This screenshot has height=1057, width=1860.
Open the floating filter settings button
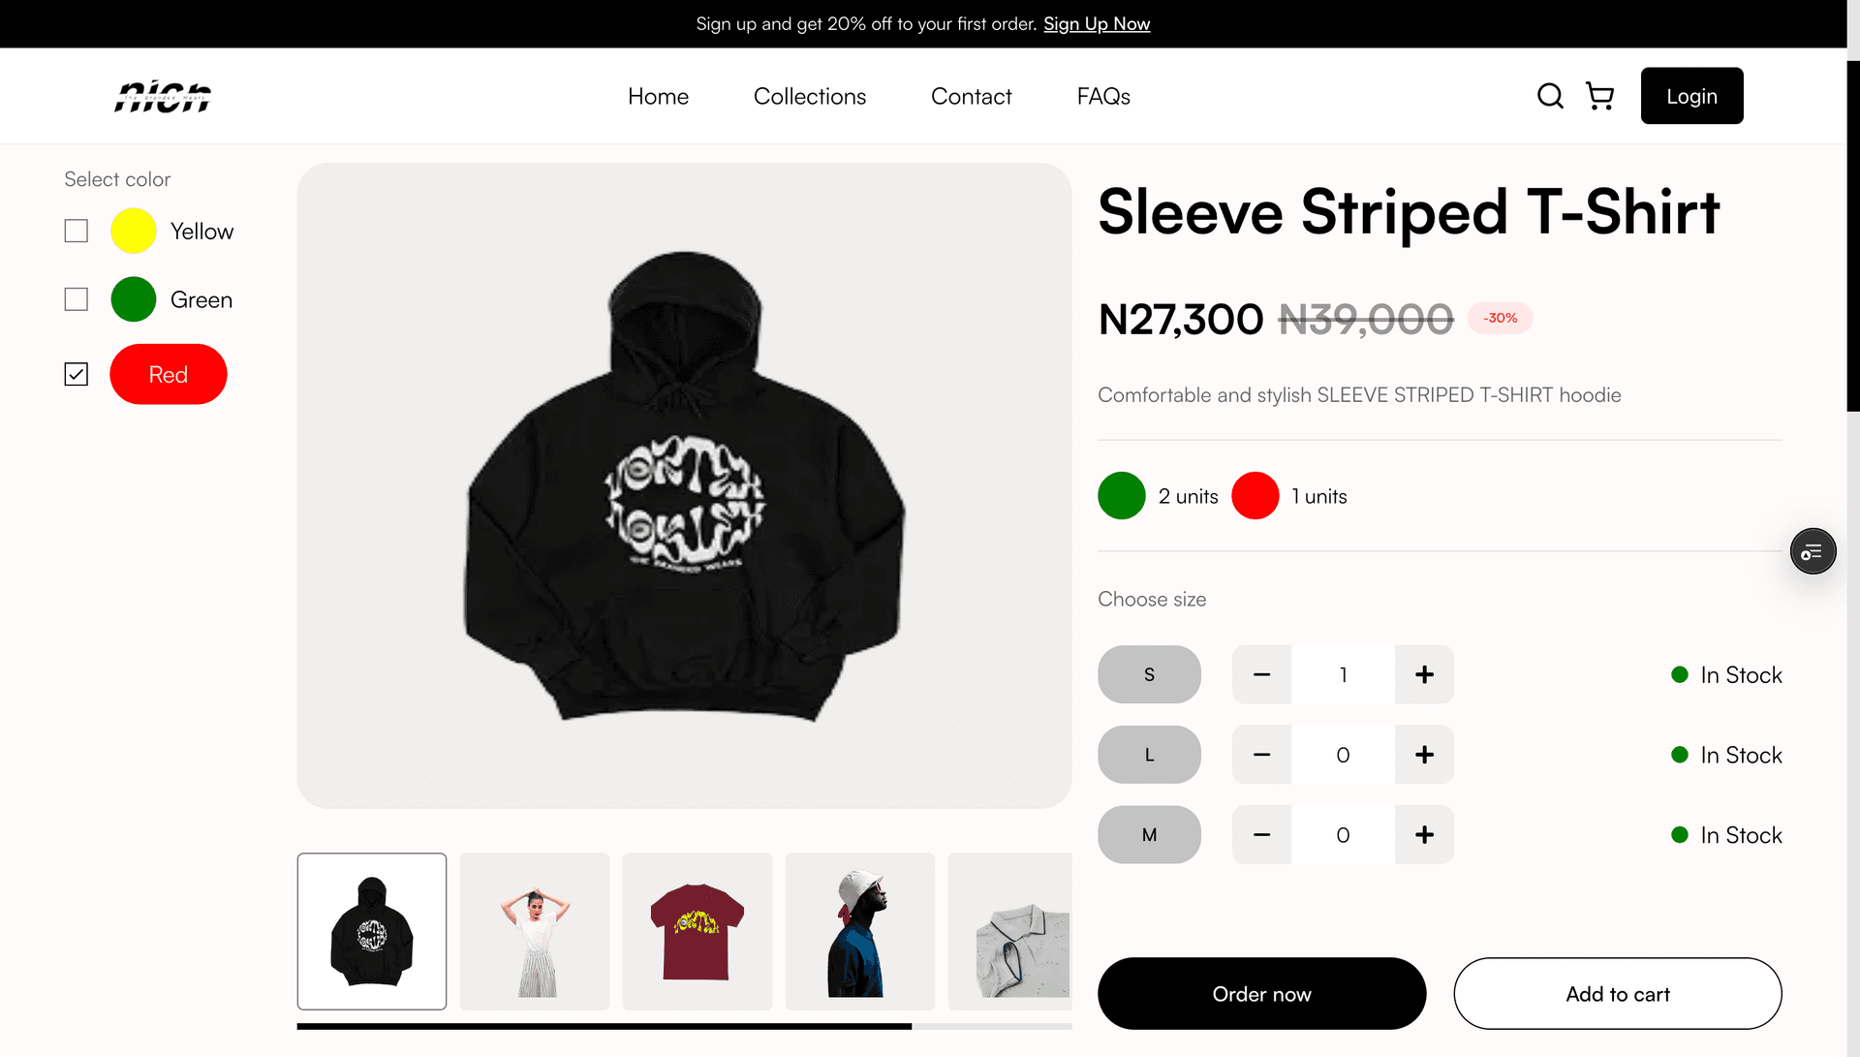pyautogui.click(x=1813, y=551)
